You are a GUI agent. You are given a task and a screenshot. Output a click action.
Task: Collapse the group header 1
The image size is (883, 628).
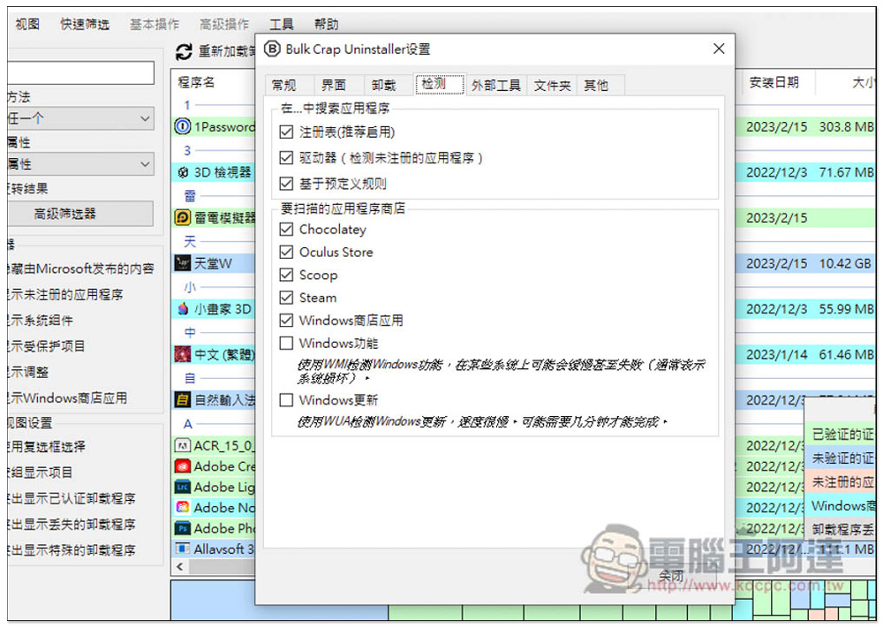click(x=187, y=105)
